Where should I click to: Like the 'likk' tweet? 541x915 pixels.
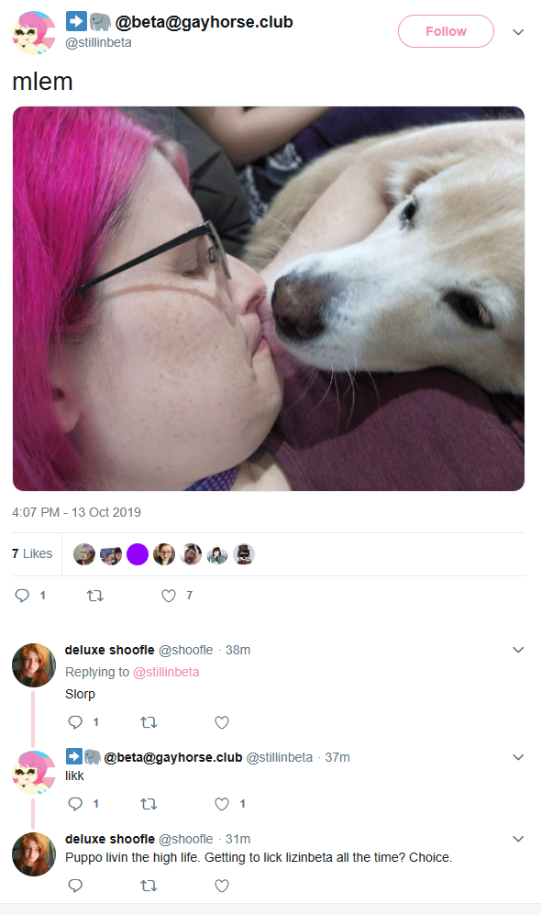[222, 804]
